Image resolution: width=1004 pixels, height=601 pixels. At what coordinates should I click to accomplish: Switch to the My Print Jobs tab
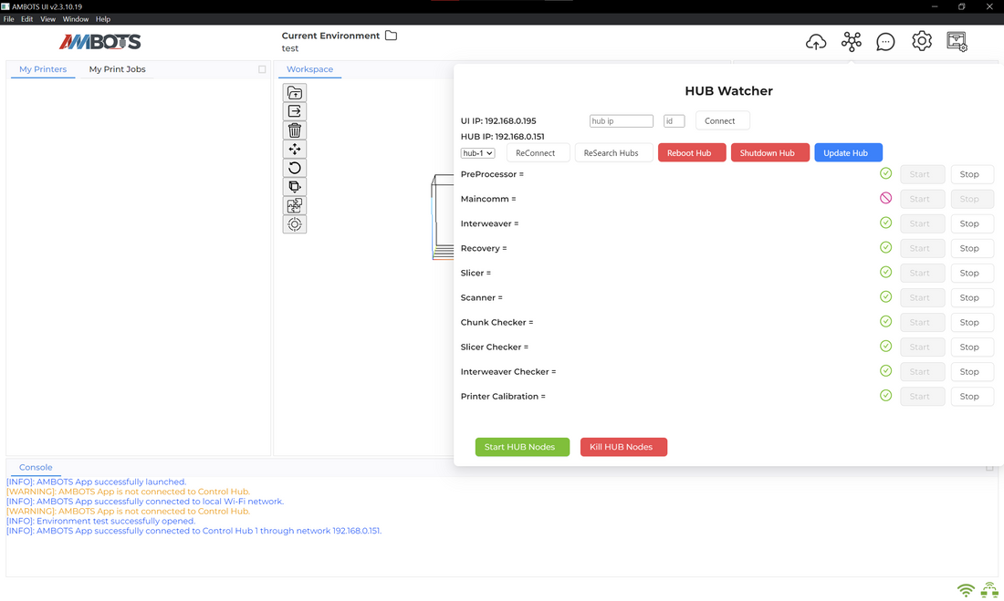117,69
